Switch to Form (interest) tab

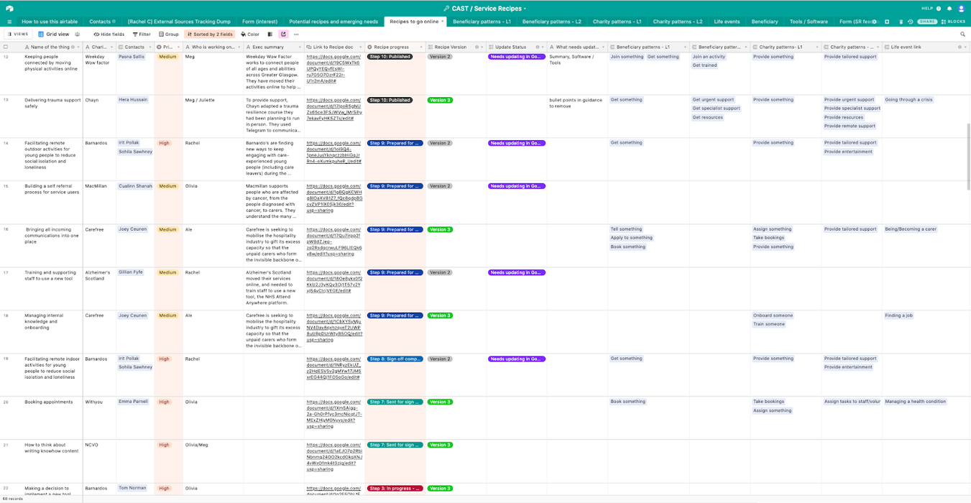259,22
